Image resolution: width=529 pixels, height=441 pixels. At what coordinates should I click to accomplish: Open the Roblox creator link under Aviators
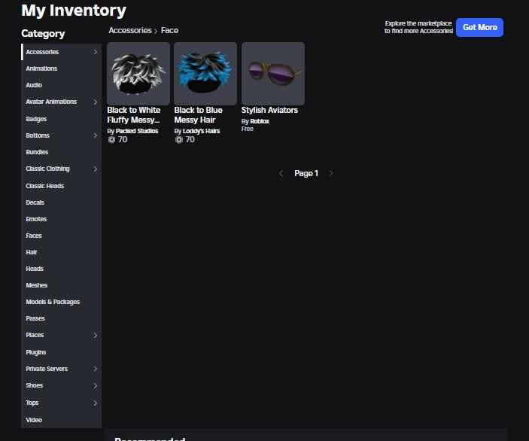[x=260, y=121]
